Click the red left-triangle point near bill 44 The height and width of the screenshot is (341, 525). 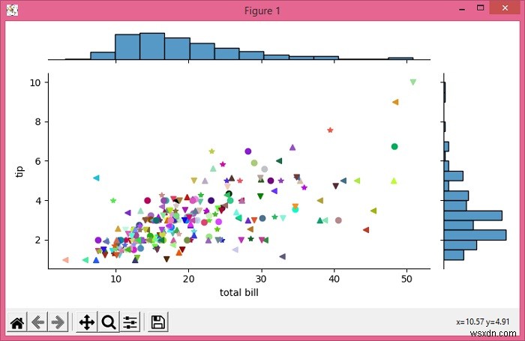366,230
